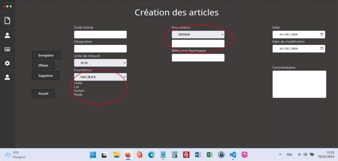Screen dimensions: 338x161
Task: Open the volume speaker tray icon
Action: click(x=305, y=155)
